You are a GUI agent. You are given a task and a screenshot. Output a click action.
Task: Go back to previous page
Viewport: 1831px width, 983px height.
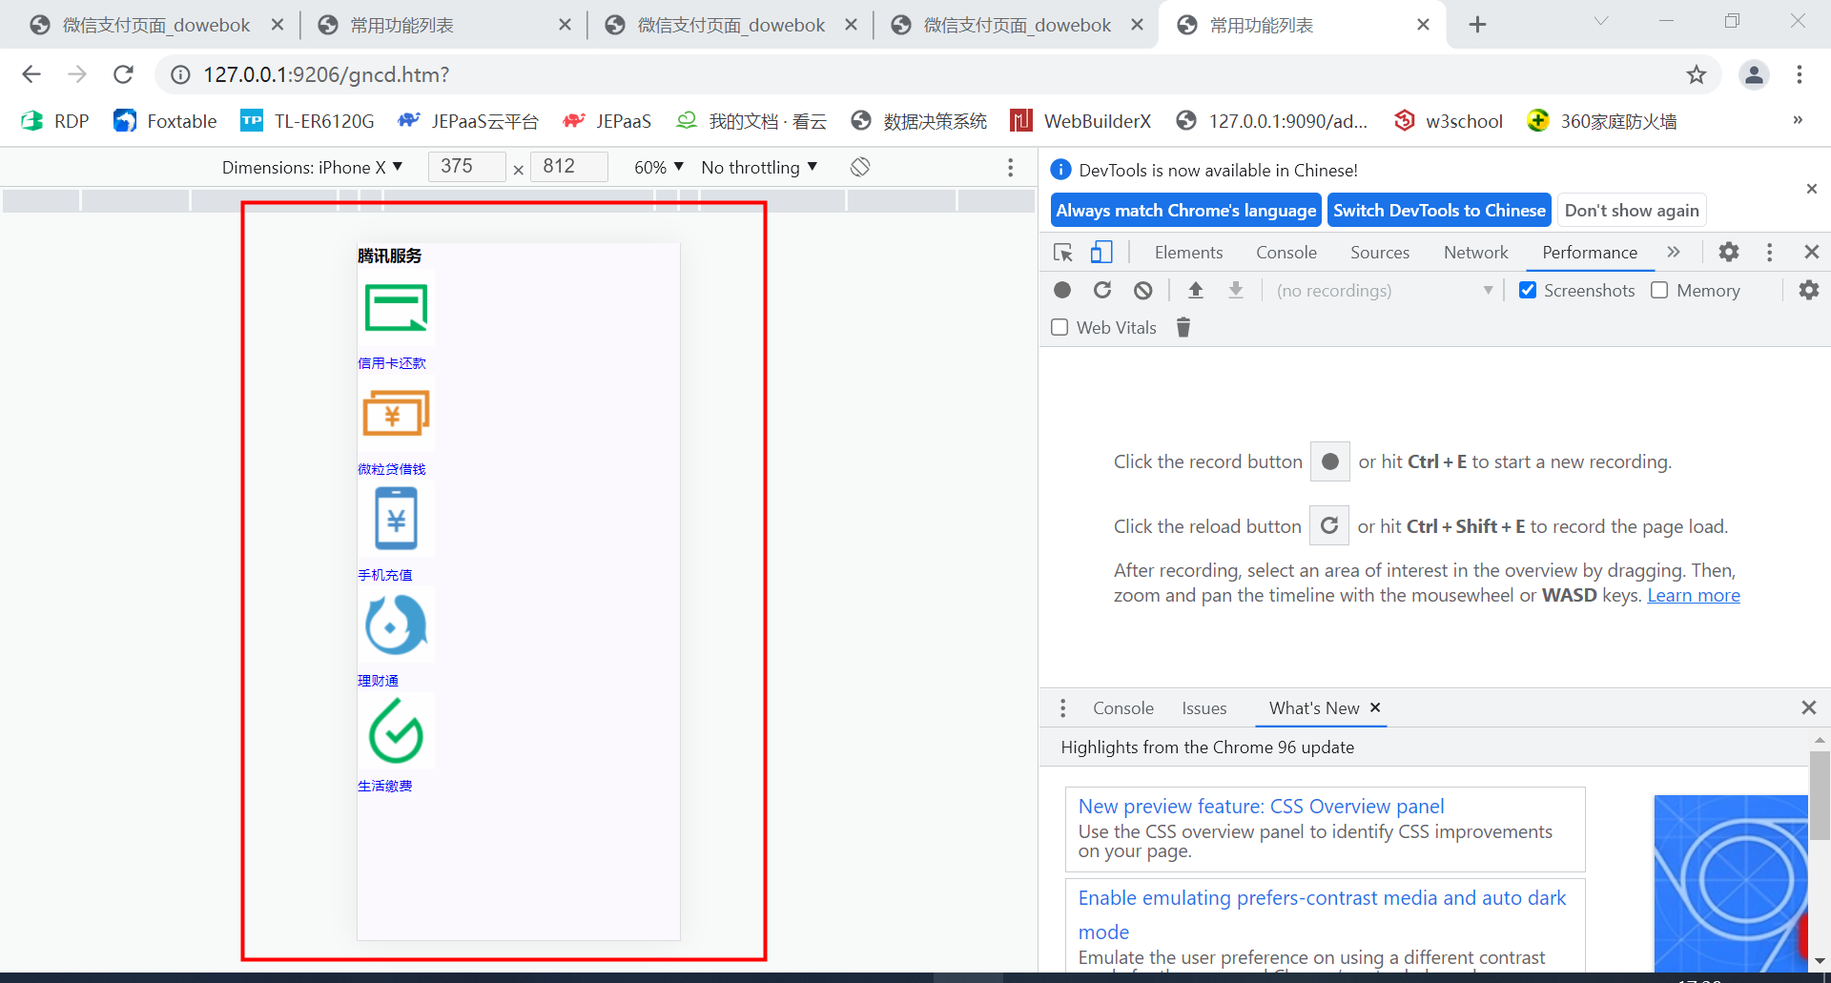click(31, 74)
